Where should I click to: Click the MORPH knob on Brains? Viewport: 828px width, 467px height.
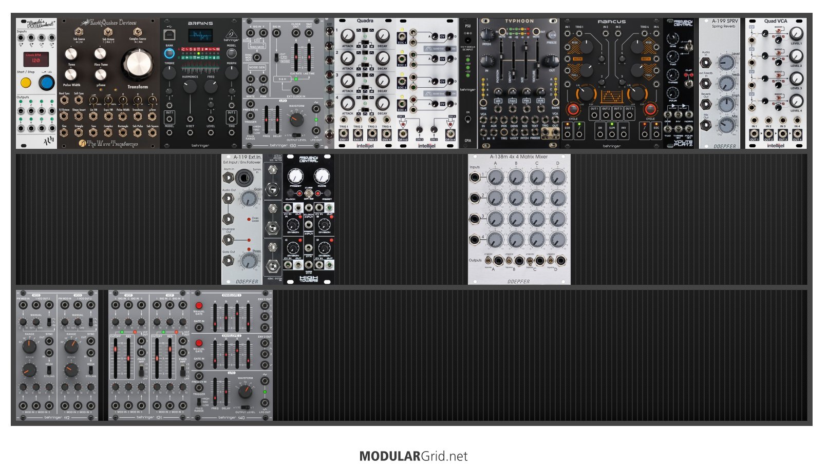click(232, 72)
